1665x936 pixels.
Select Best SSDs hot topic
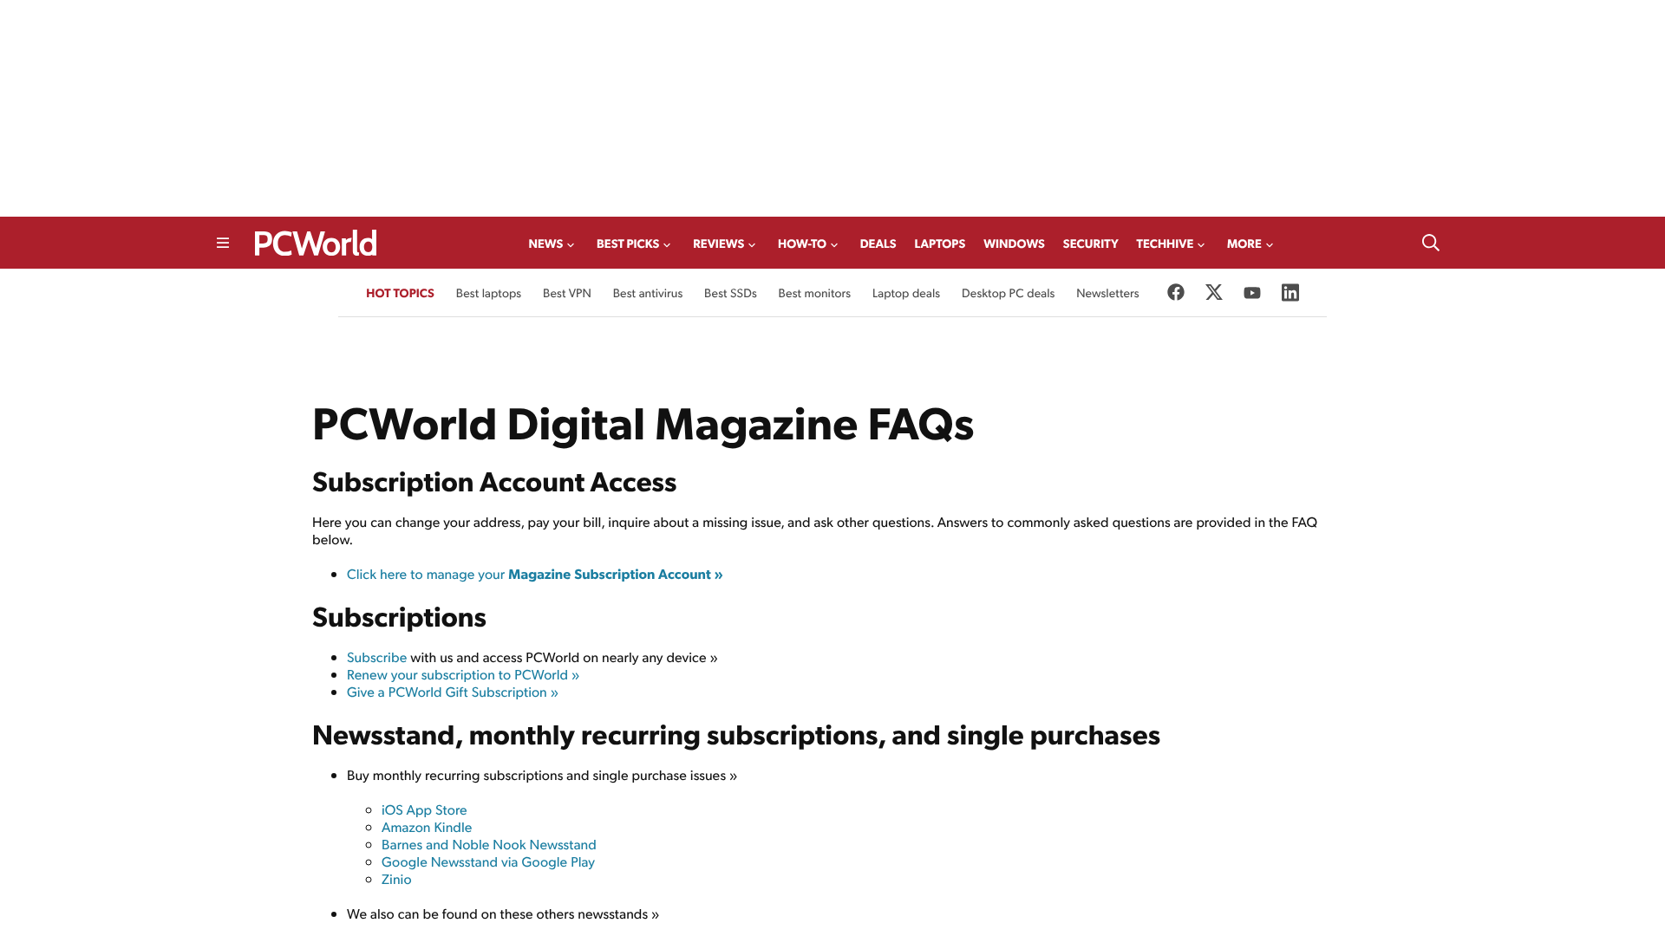pyautogui.click(x=730, y=294)
